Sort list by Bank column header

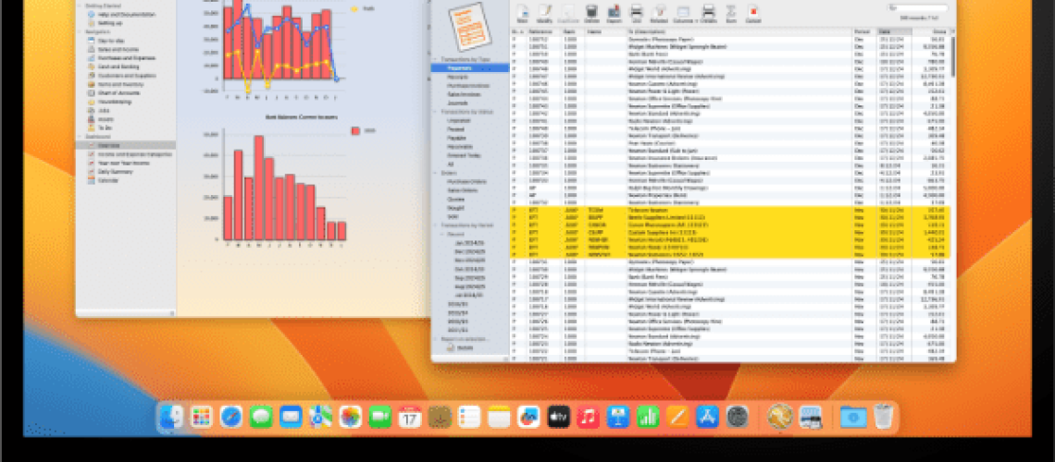pyautogui.click(x=573, y=30)
